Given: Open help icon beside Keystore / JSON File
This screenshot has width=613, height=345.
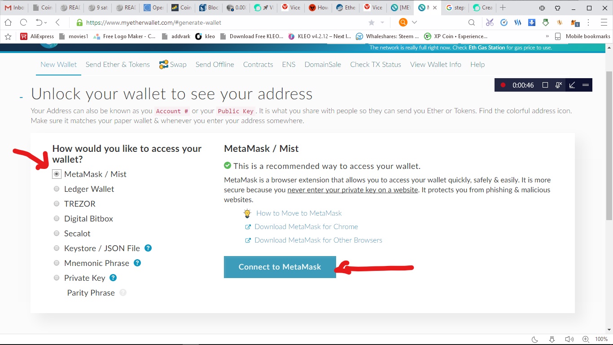Looking at the screenshot, I should [148, 248].
